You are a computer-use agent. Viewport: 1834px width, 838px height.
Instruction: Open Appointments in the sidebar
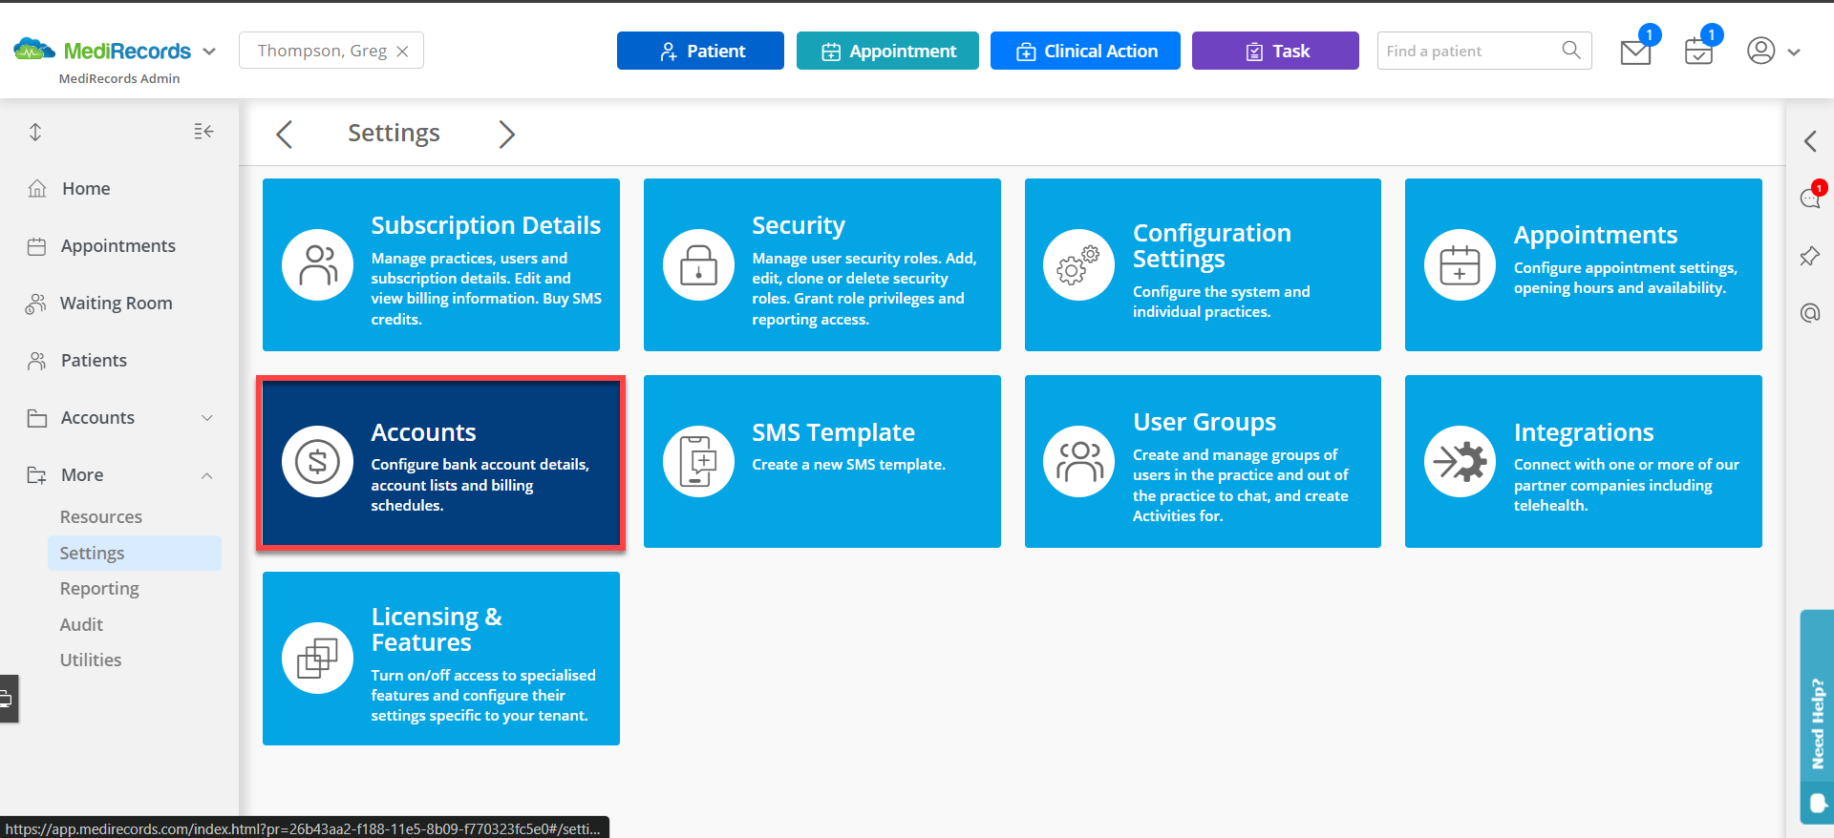click(x=119, y=246)
